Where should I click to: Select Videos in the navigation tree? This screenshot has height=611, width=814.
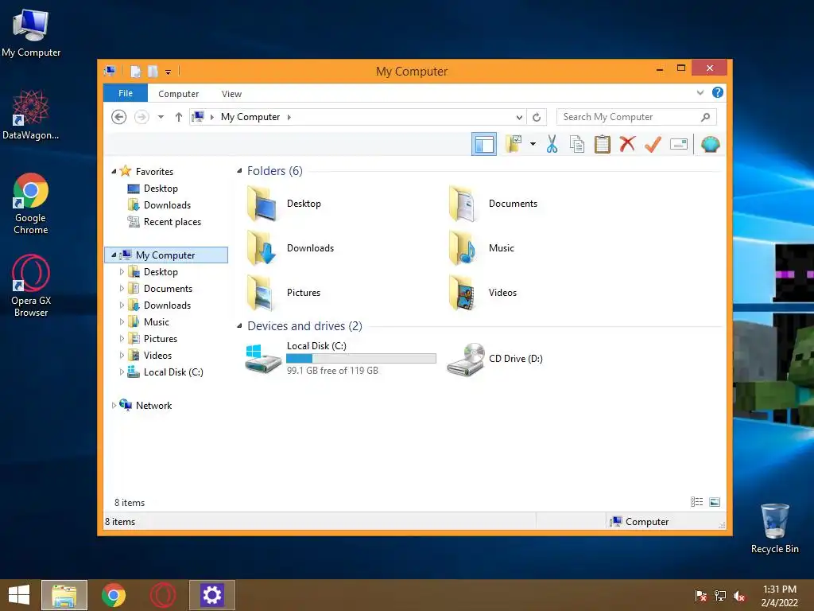coord(157,356)
